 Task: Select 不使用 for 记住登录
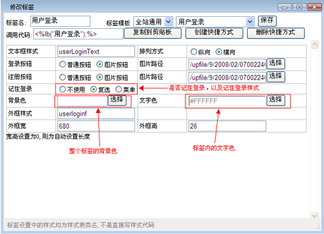63,89
